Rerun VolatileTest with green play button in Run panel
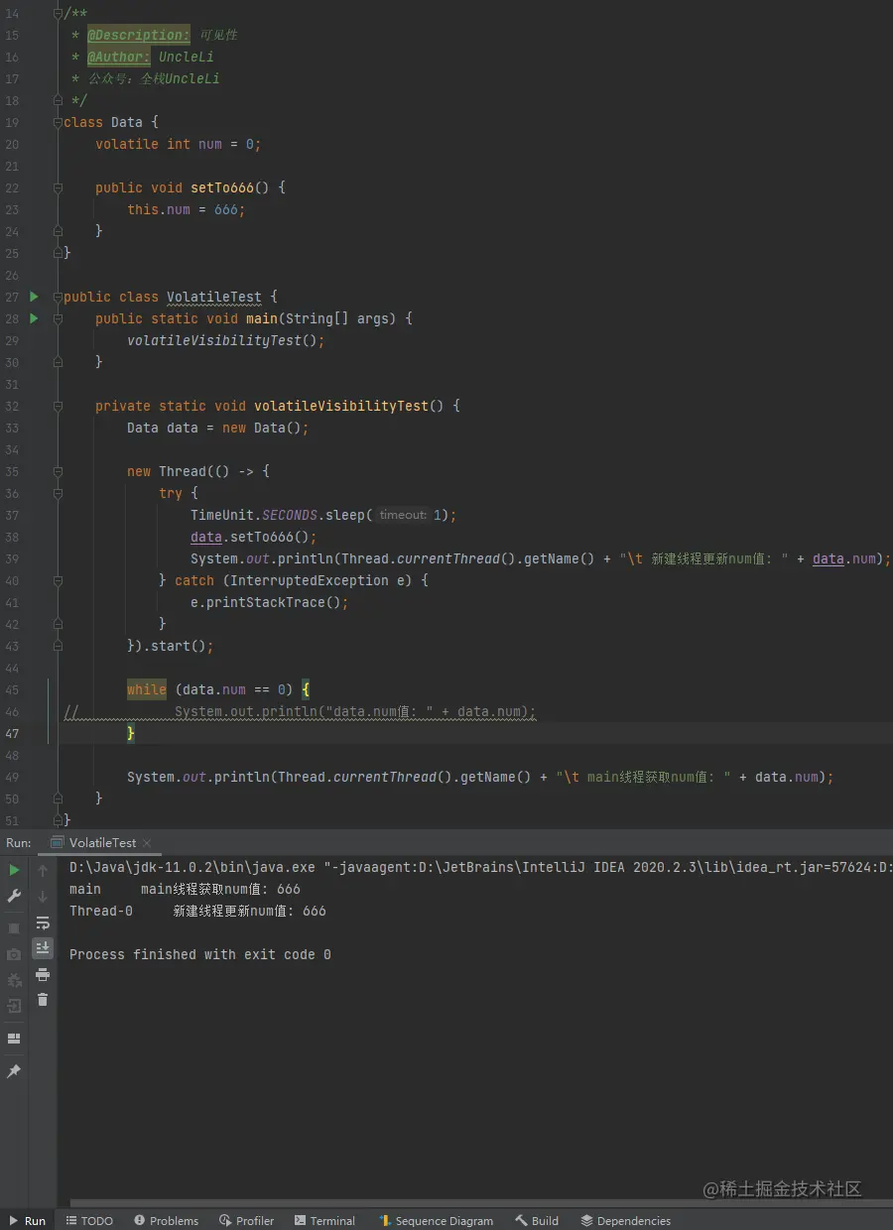Viewport: 893px width, 1230px height. 14,870
